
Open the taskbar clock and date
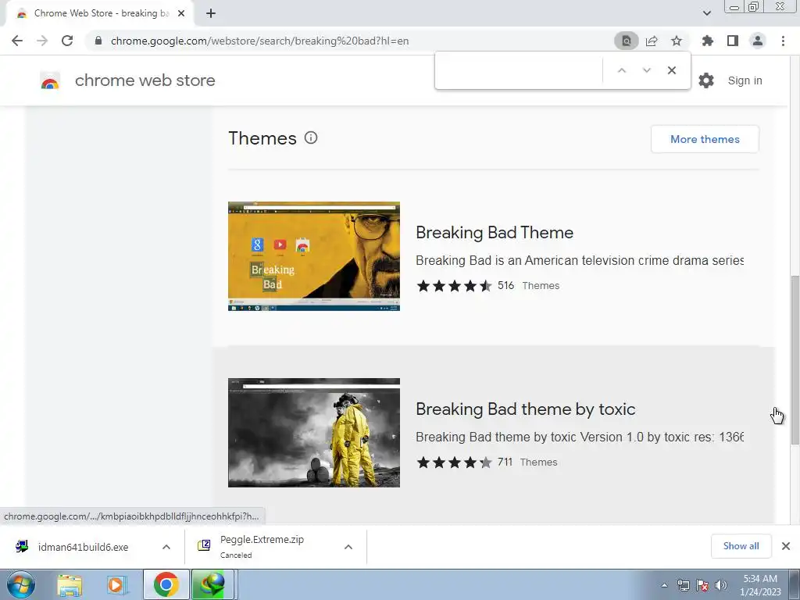coord(760,585)
